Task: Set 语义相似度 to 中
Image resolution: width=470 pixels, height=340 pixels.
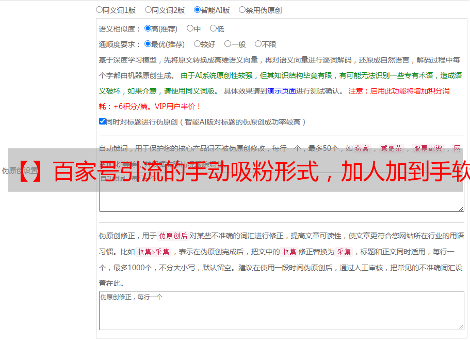Action: tap(190, 28)
